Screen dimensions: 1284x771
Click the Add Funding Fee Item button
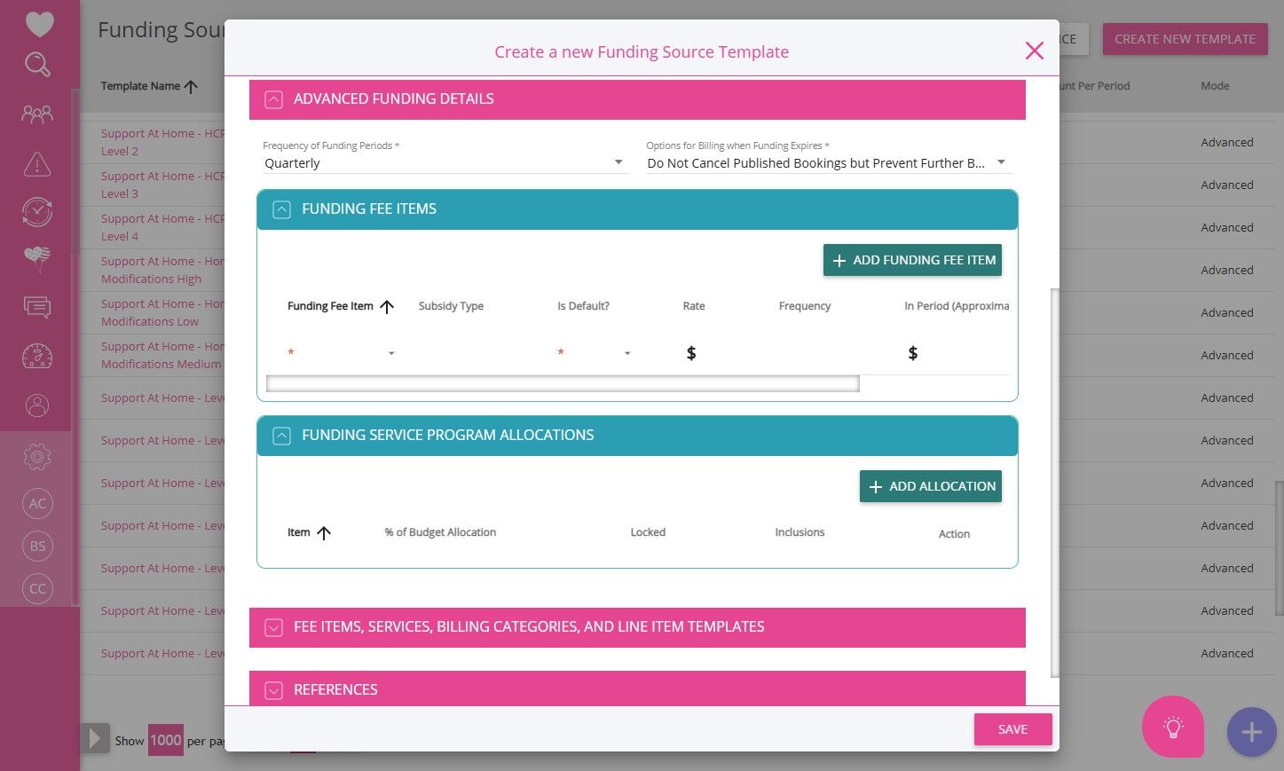(912, 260)
